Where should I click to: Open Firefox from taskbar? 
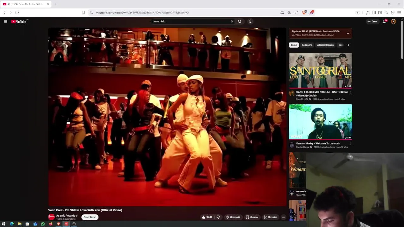click(x=50, y=224)
